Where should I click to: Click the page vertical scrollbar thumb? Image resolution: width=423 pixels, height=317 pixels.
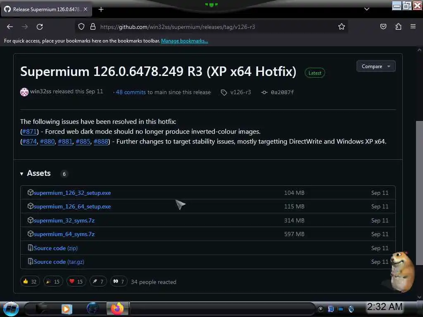[419, 193]
